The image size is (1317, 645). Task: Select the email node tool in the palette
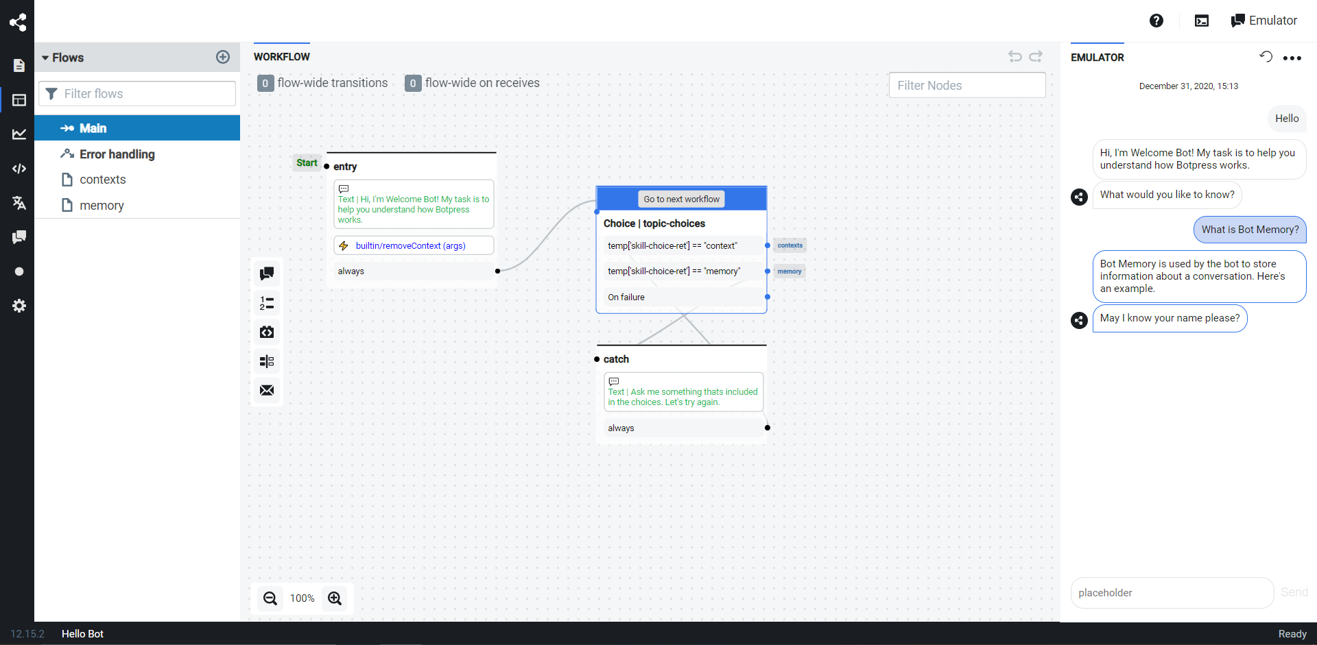tap(266, 390)
